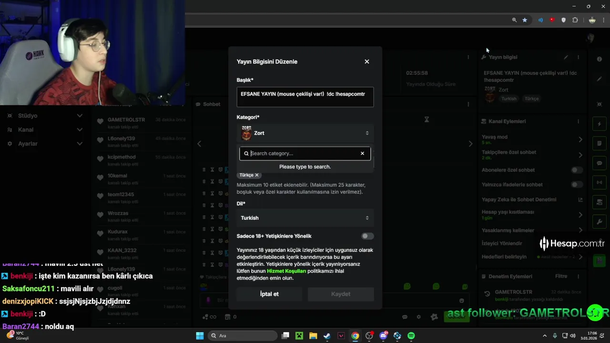Click the pencil icon in Yayın bilgisi header
The image size is (610, 343).
[x=566, y=57]
